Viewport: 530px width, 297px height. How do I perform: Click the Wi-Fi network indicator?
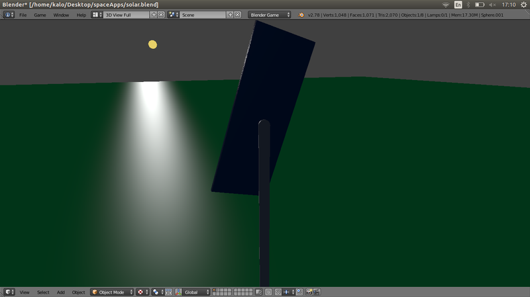tap(445, 5)
